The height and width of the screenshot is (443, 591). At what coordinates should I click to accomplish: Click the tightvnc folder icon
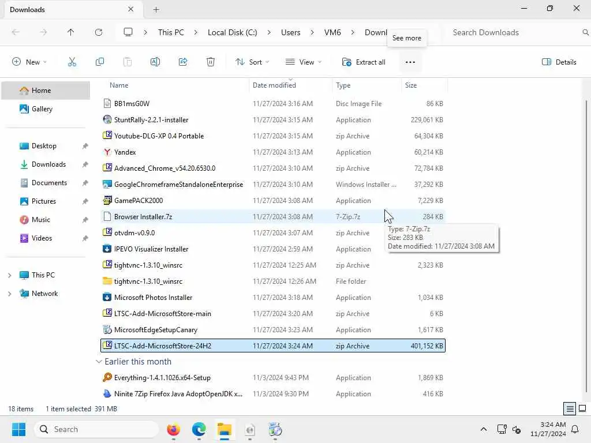coord(107,281)
